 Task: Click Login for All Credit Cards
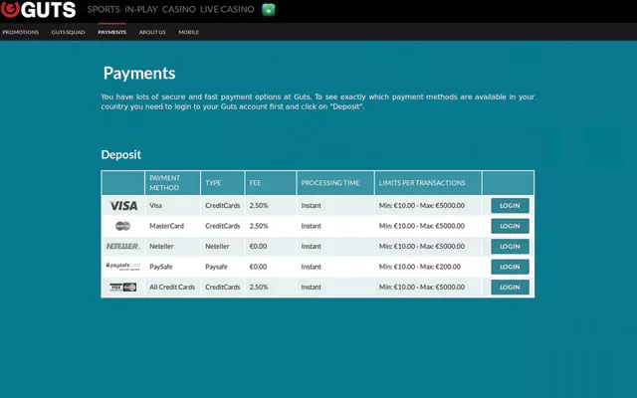510,287
